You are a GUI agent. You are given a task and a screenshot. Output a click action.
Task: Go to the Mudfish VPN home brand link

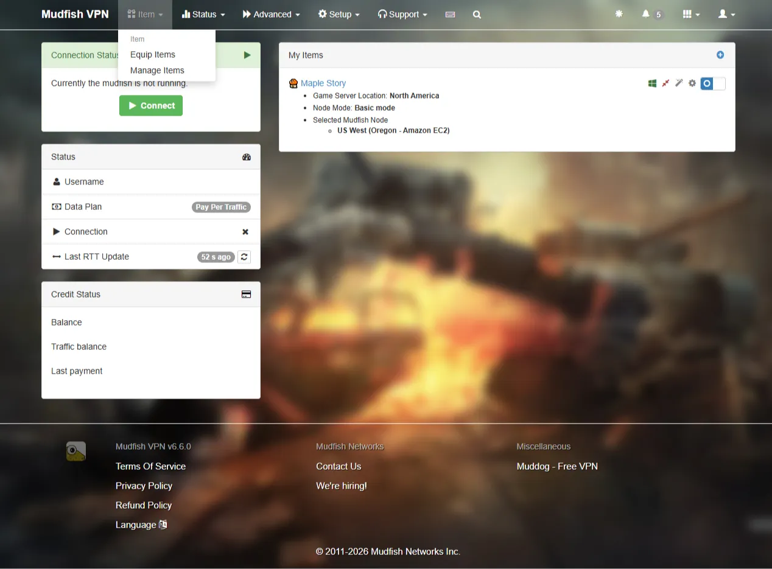click(75, 15)
